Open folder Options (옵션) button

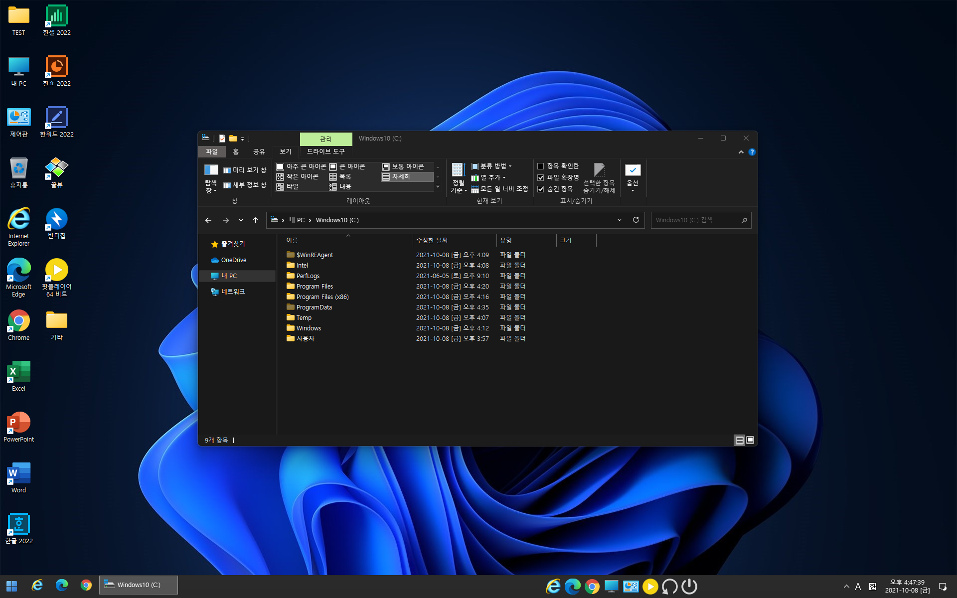[x=633, y=178]
